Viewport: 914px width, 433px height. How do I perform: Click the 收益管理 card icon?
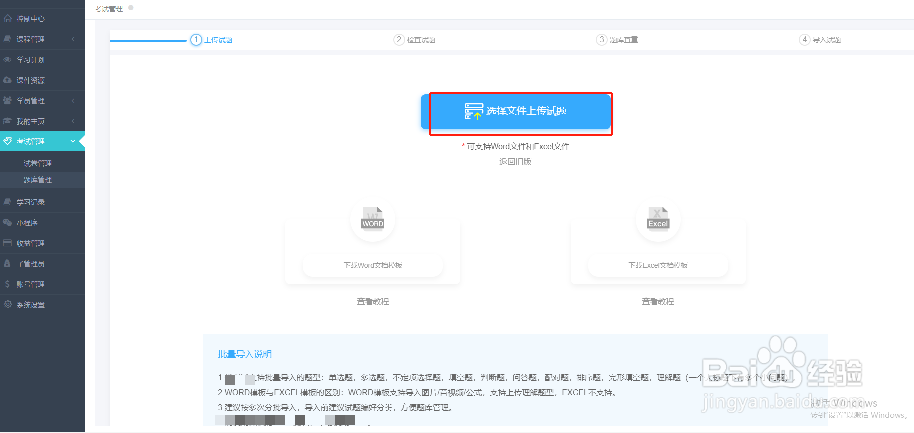[x=8, y=243]
